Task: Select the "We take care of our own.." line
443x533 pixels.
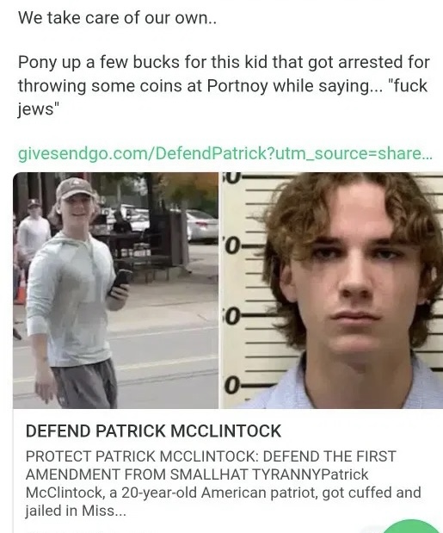Action: coord(117,17)
